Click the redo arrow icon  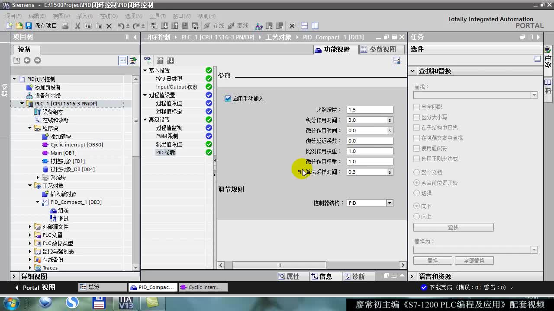click(136, 26)
